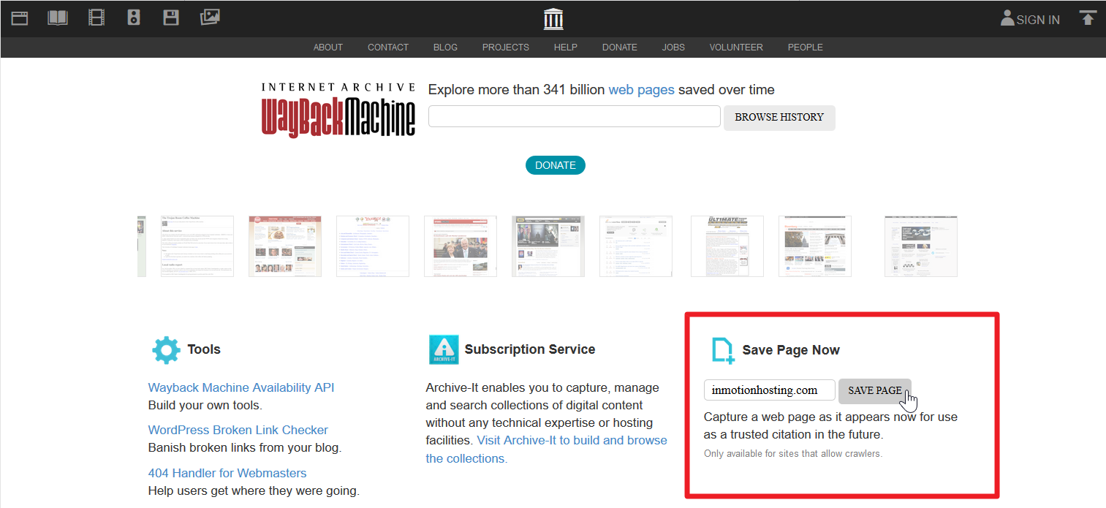Click the SIGN IN text link
The image size is (1106, 508).
pos(1038,20)
